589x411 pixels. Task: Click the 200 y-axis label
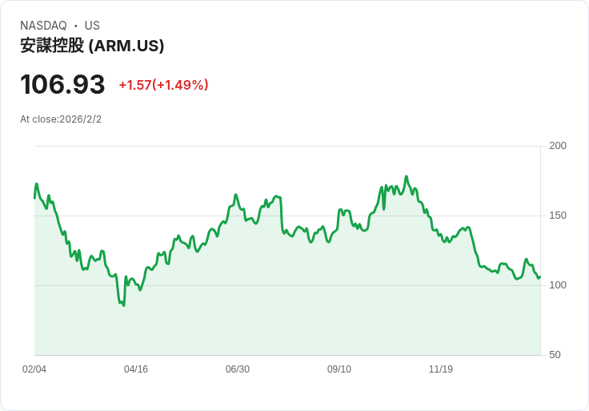[558, 146]
